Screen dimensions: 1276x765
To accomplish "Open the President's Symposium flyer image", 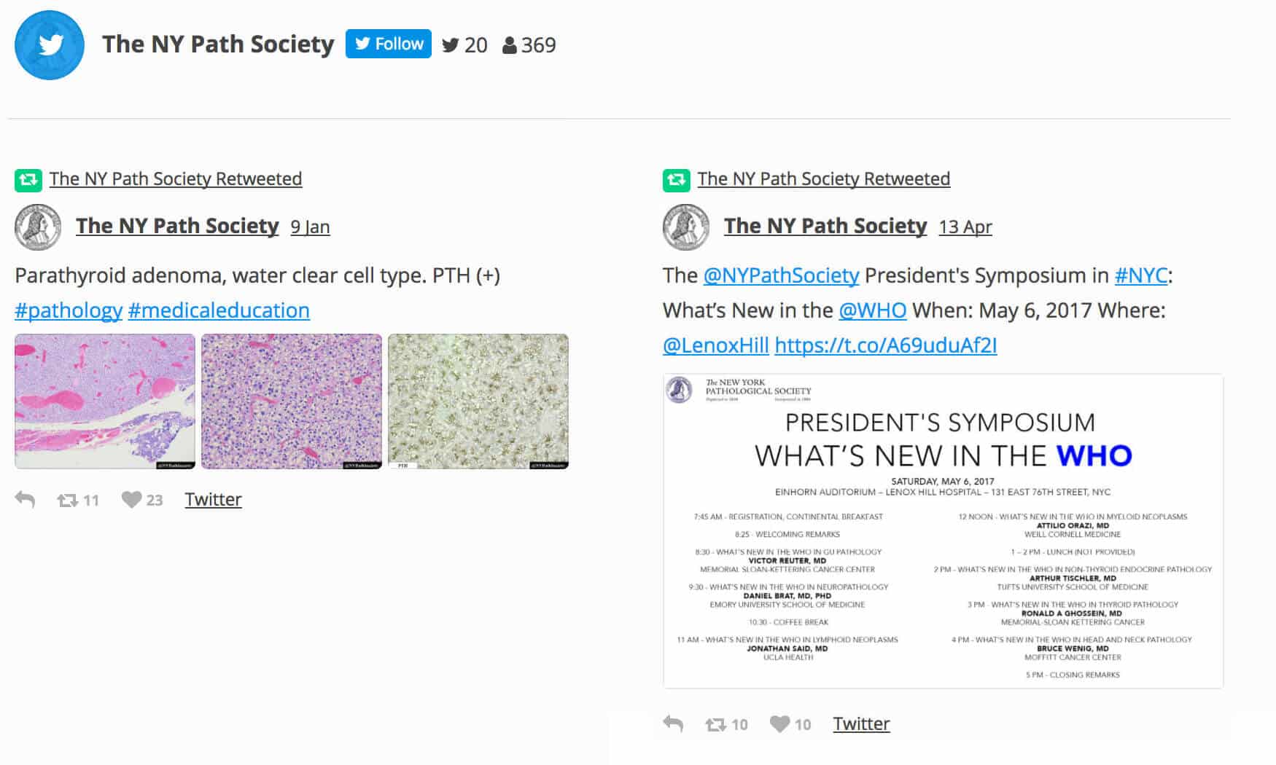I will tap(943, 531).
